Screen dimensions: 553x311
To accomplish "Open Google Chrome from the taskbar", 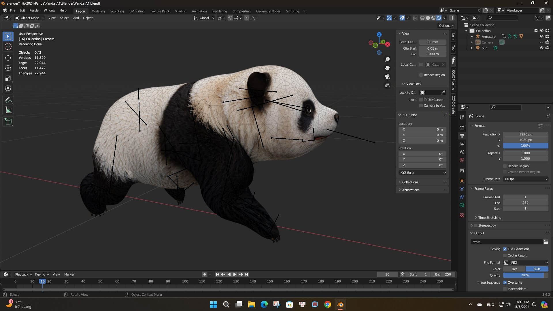I will [x=328, y=304].
